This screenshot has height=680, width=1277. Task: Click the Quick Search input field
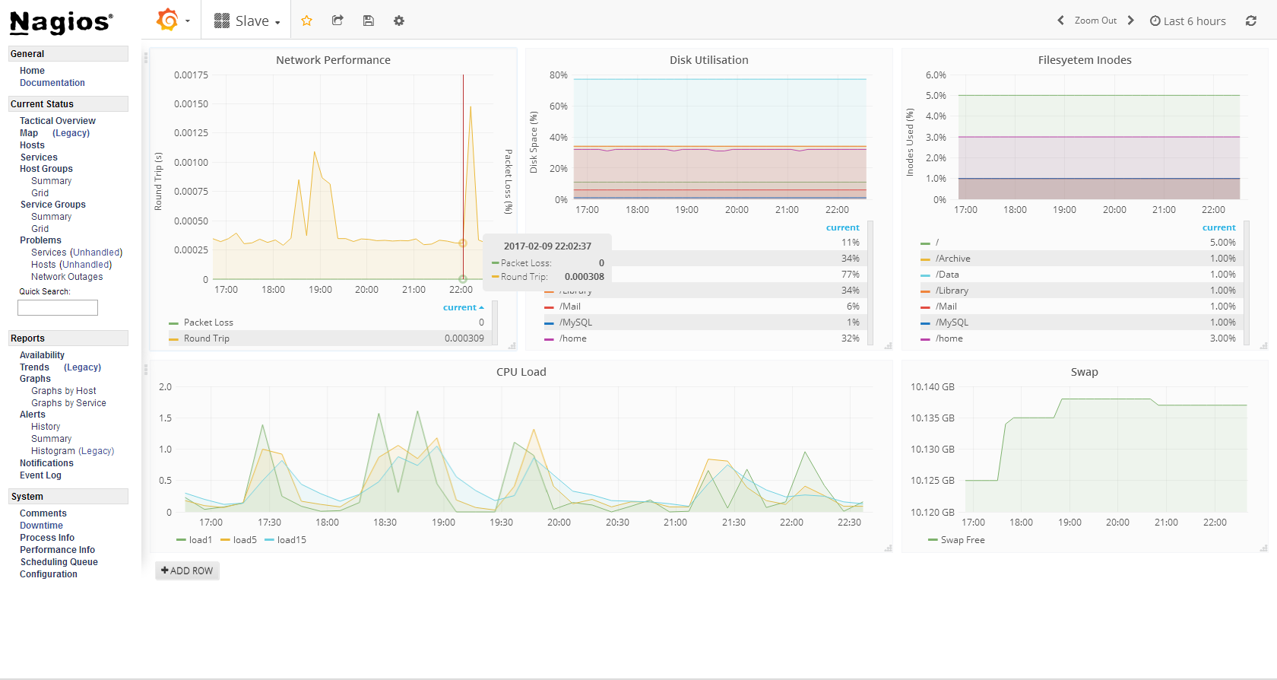pyautogui.click(x=58, y=307)
